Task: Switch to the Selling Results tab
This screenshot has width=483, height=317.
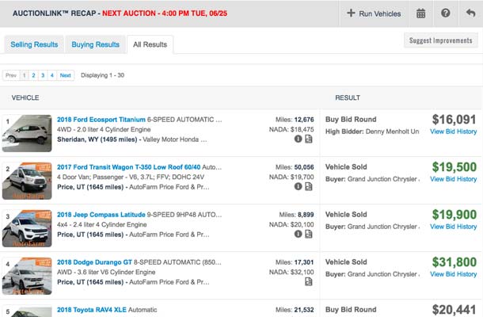Action: point(34,44)
